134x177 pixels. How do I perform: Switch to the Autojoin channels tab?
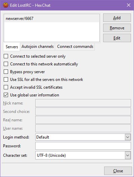point(37,47)
